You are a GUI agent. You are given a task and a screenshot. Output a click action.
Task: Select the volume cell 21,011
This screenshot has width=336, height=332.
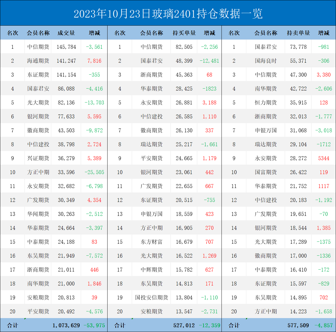(x=66, y=270)
